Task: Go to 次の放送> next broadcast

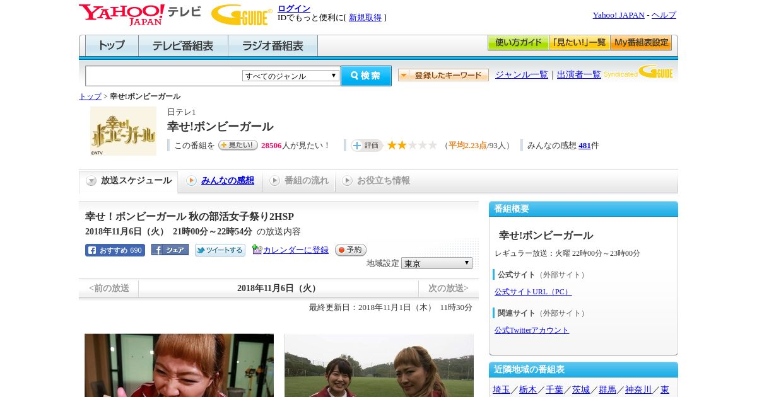Action: click(x=449, y=288)
